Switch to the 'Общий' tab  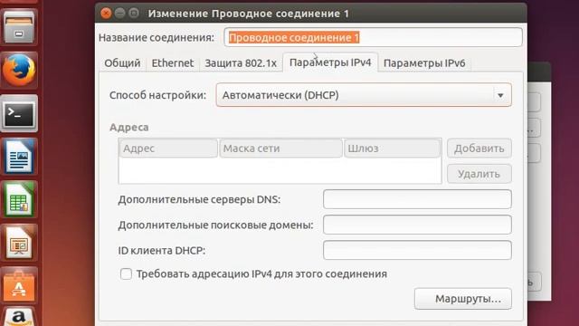[122, 62]
